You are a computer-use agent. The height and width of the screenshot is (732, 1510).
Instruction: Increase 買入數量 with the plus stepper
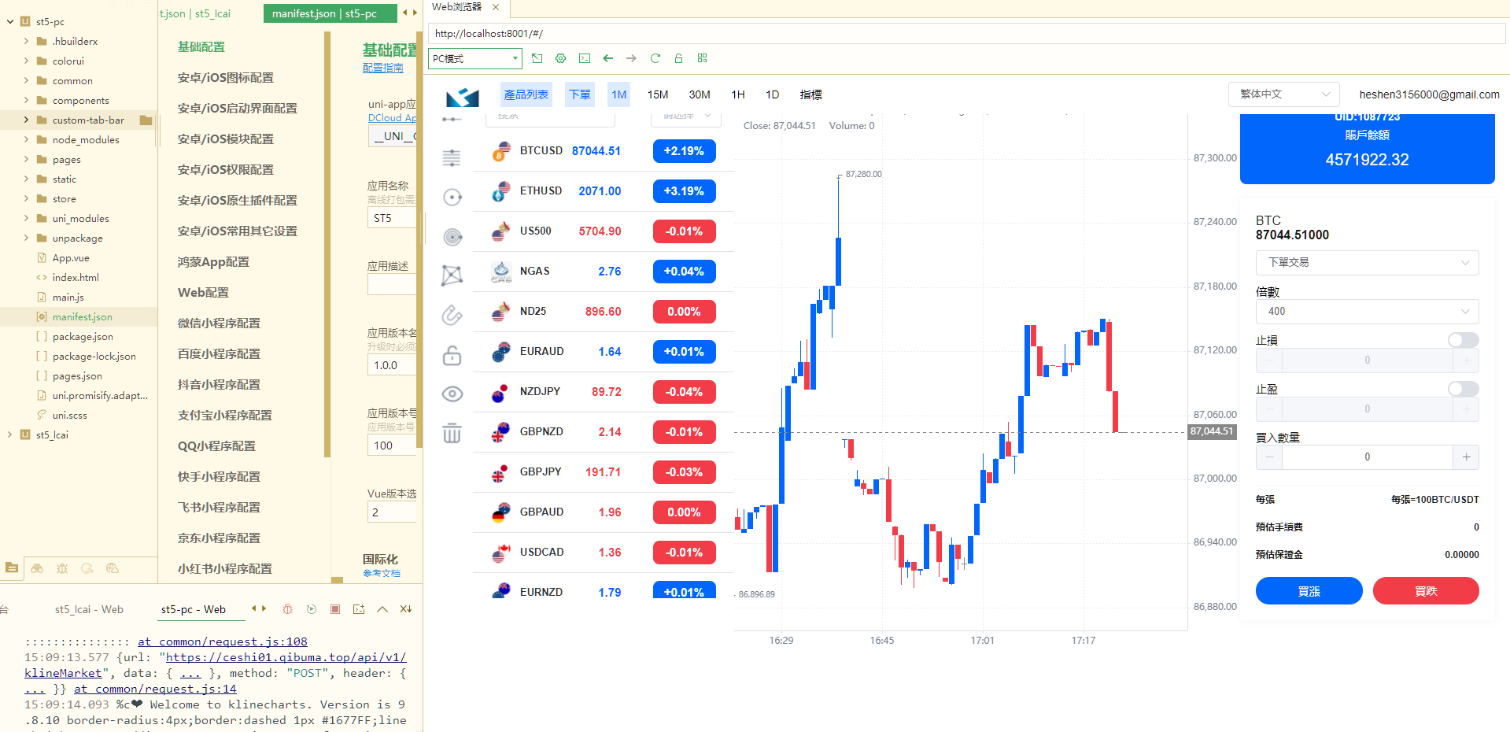[1465, 457]
